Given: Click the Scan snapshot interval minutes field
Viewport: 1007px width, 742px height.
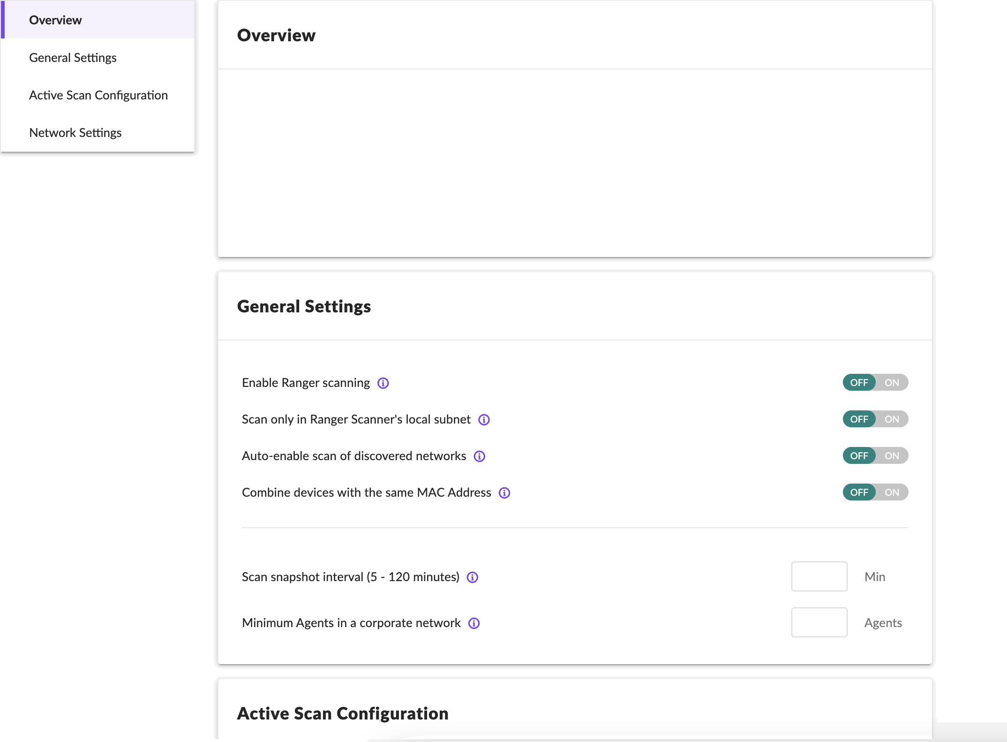Looking at the screenshot, I should pyautogui.click(x=819, y=576).
